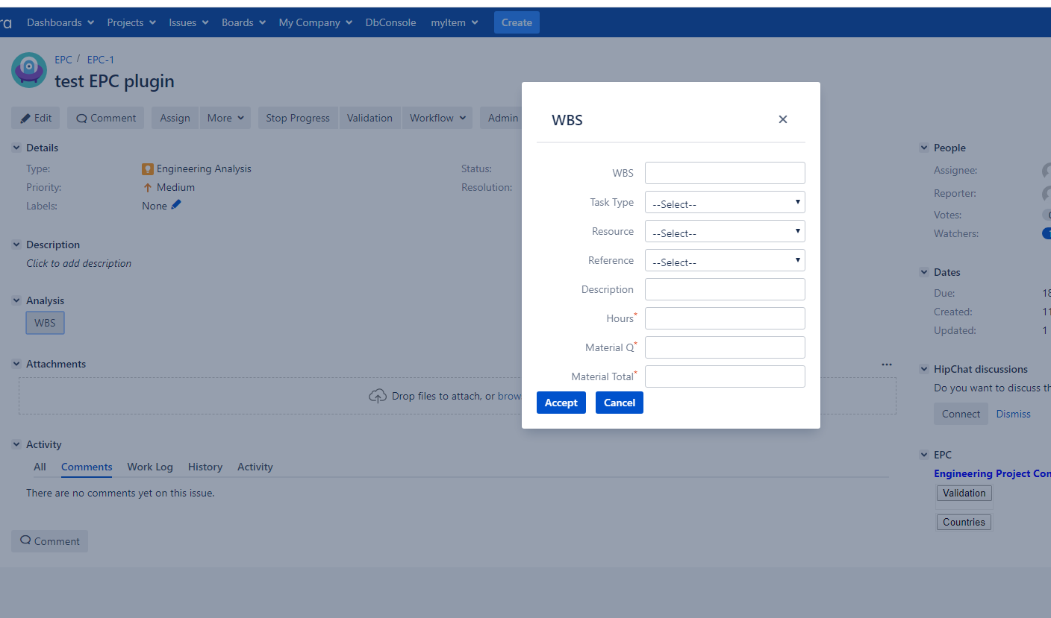This screenshot has height=618, width=1051.
Task: Collapse the Attachments section
Action: [16, 364]
